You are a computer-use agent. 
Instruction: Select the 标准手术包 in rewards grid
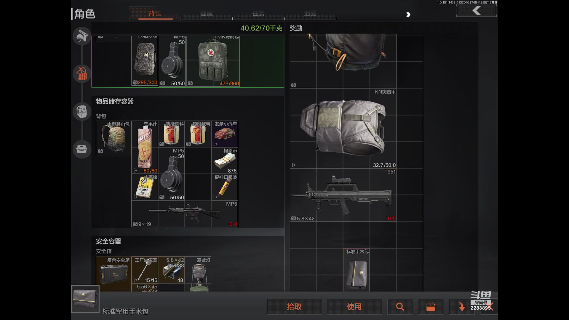pos(357,272)
